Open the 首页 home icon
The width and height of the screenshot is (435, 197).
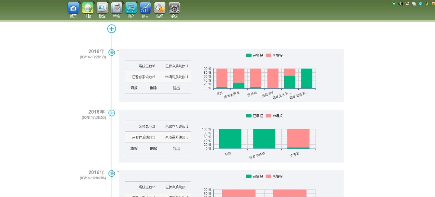click(73, 8)
